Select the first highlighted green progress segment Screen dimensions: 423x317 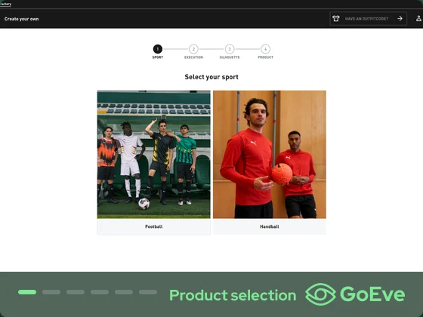tap(27, 292)
